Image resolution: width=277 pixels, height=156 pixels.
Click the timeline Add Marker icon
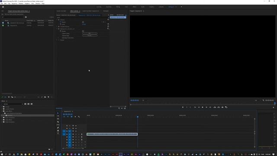click(x=75, y=117)
